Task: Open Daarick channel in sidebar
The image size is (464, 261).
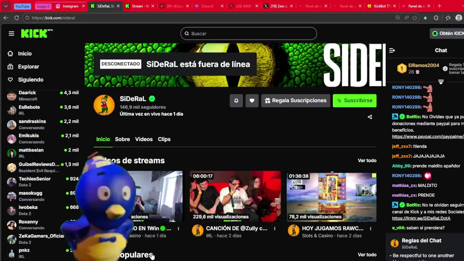Action: pyautogui.click(x=43, y=96)
